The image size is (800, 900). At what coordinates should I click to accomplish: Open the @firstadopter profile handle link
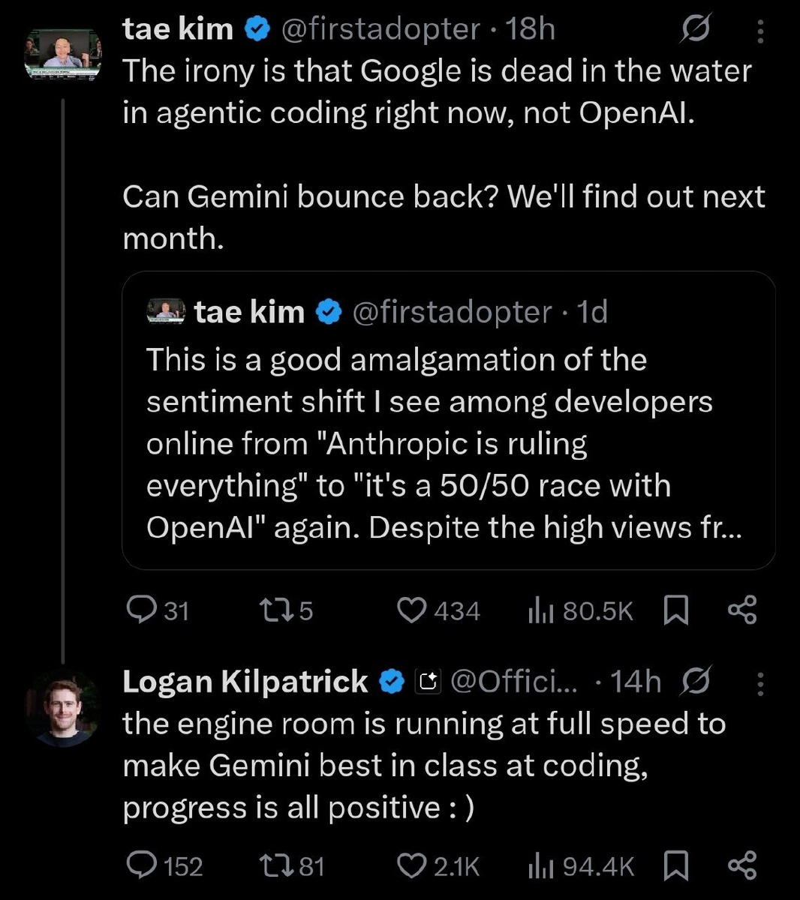point(380,29)
